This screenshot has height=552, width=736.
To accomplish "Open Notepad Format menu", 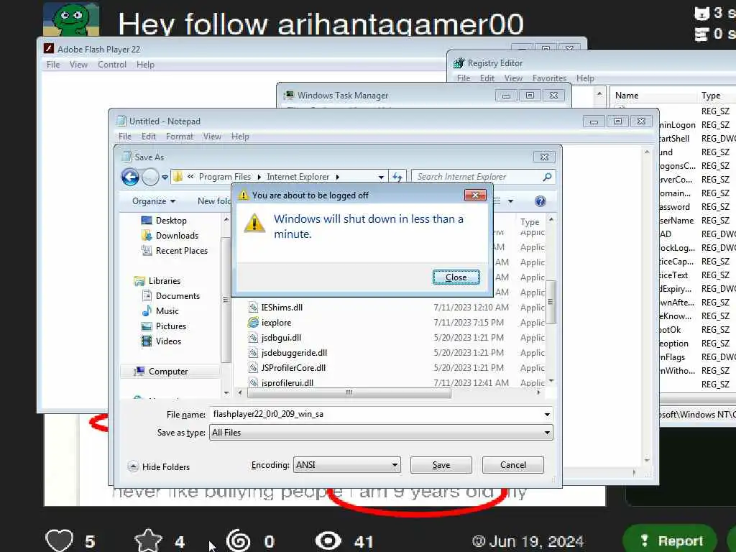I will pyautogui.click(x=179, y=137).
